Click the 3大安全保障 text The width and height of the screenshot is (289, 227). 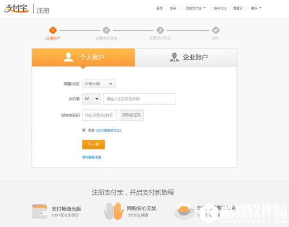click(138, 215)
